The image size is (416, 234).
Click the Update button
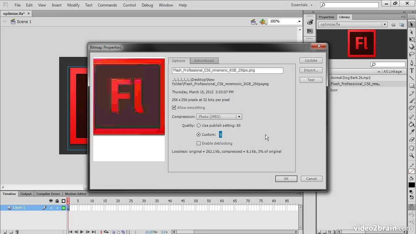tap(311, 60)
